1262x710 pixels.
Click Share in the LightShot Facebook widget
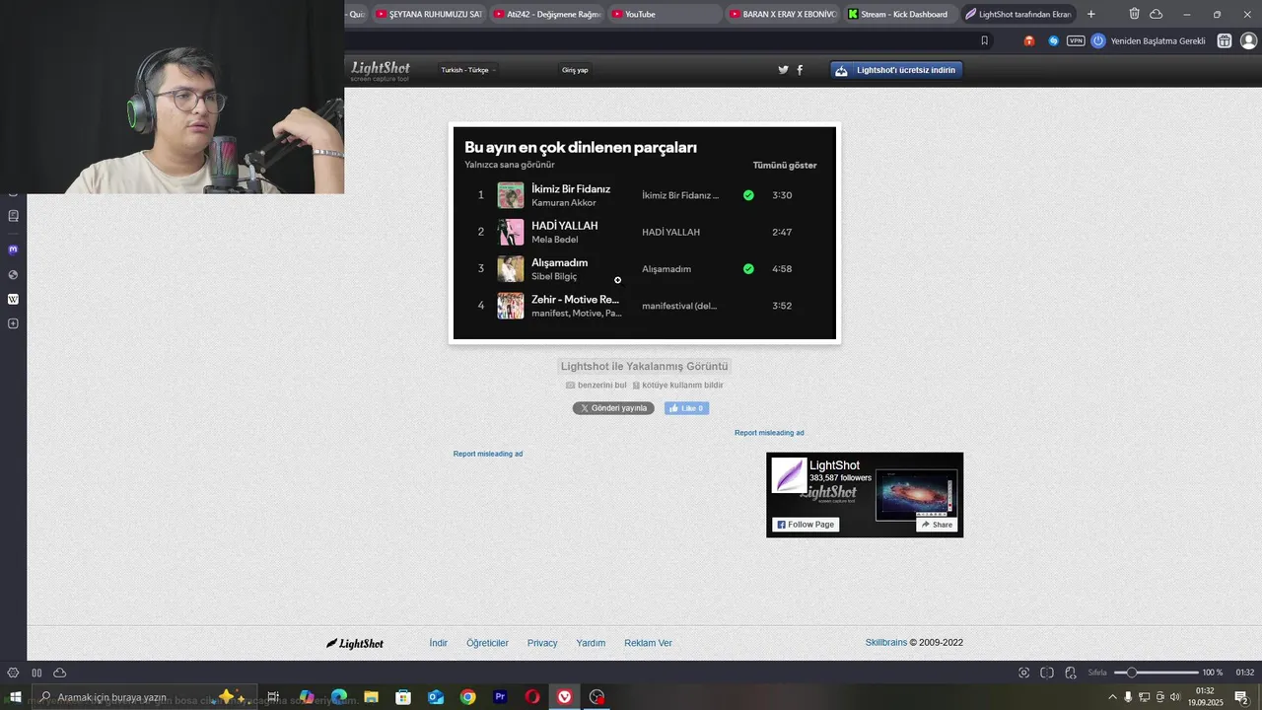coord(937,525)
